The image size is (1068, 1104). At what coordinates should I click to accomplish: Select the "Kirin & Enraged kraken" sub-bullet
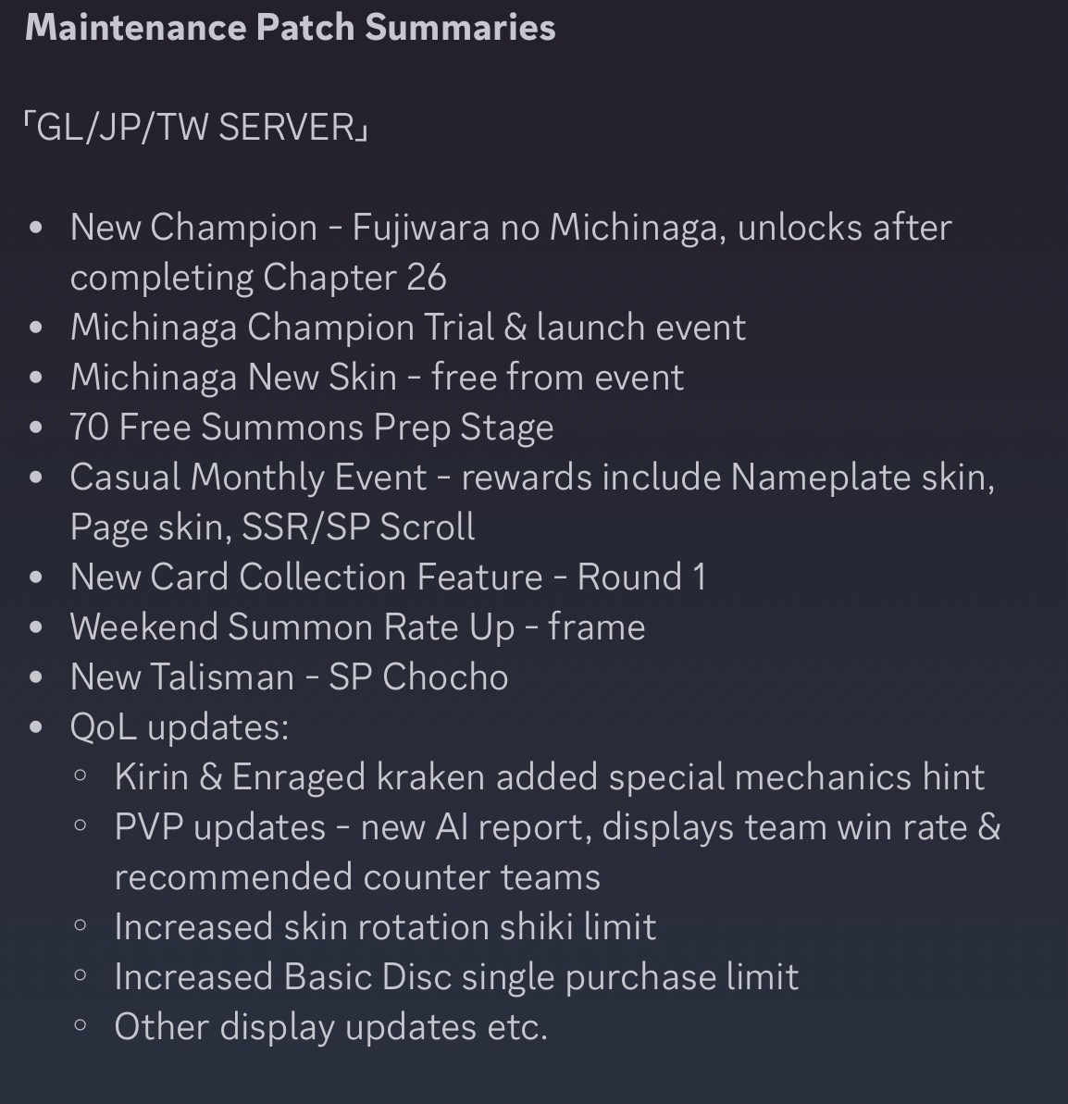tap(549, 777)
